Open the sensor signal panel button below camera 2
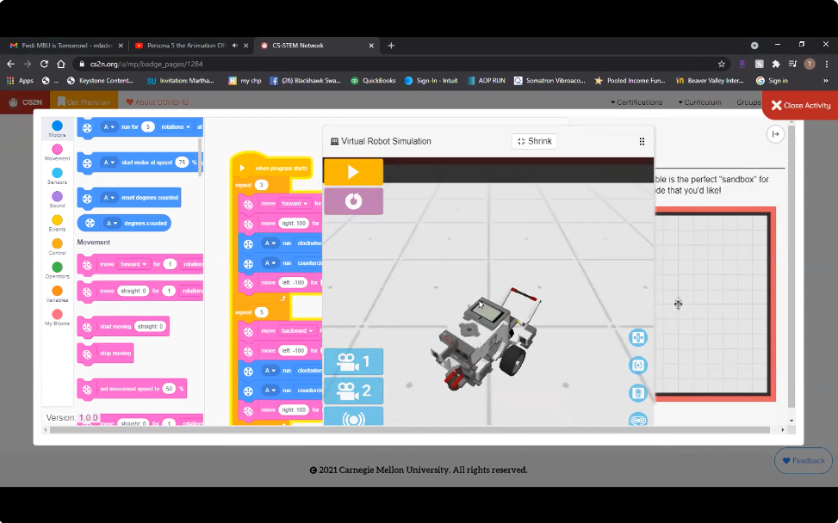The image size is (838, 523). click(353, 417)
